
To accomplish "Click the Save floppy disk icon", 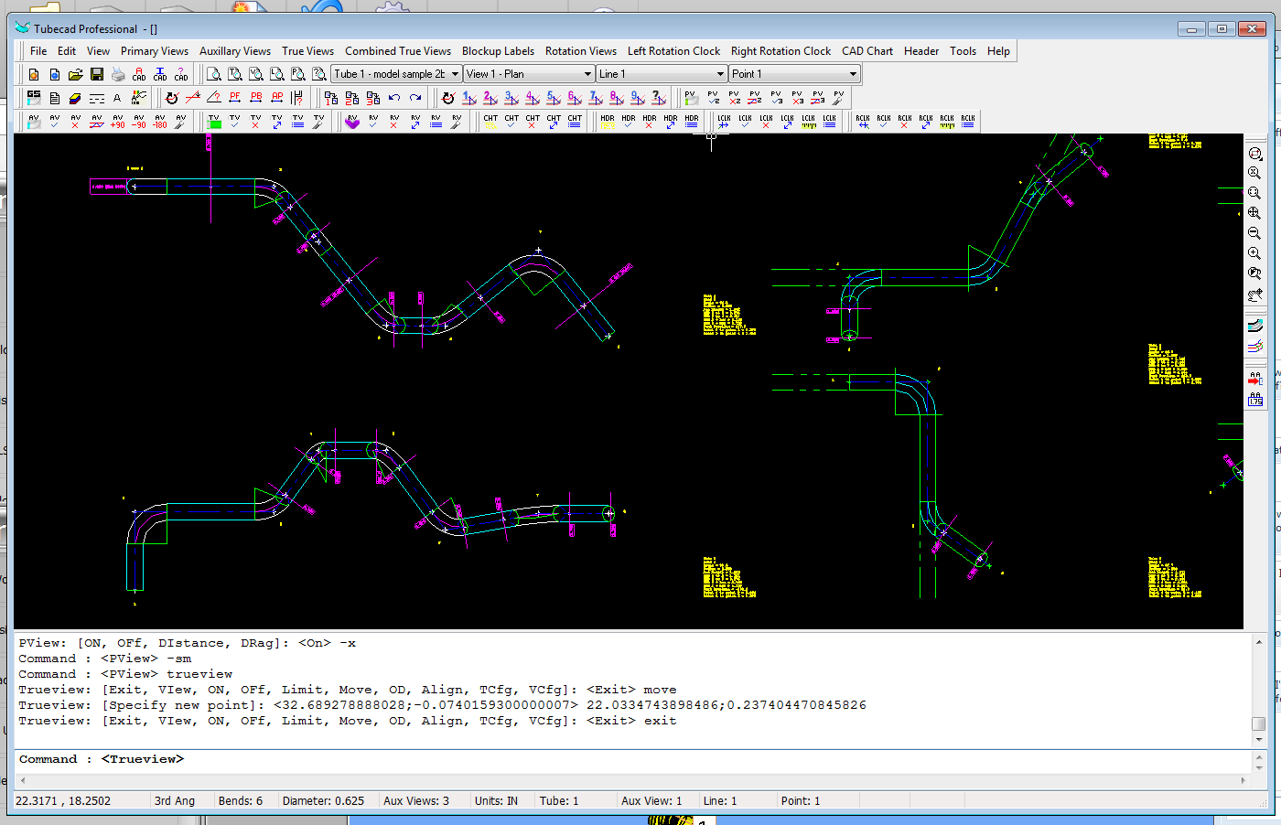I will click(x=97, y=74).
